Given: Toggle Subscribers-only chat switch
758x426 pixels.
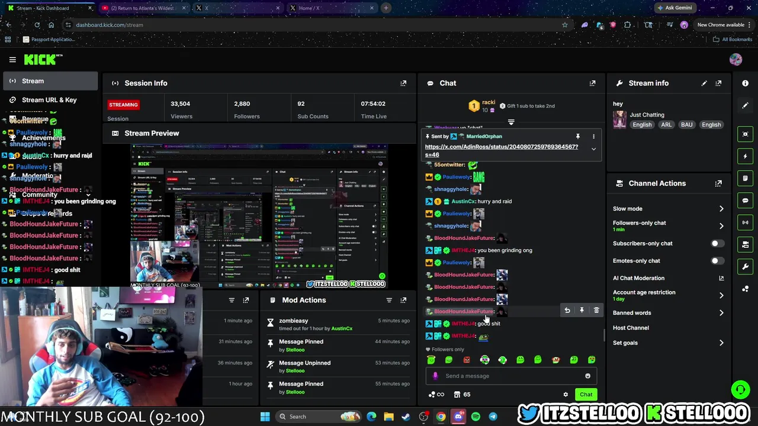Looking at the screenshot, I should [x=717, y=244].
